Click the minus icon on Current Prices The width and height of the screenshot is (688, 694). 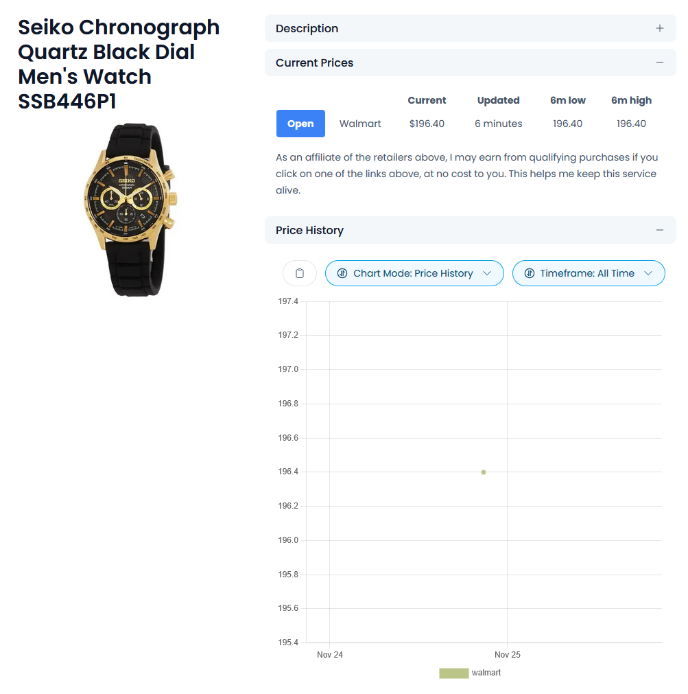(x=659, y=62)
